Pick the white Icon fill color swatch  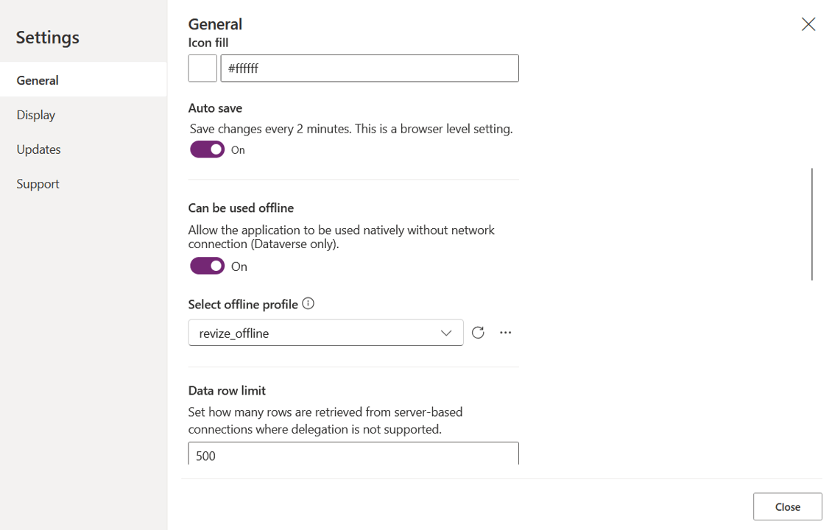(202, 68)
